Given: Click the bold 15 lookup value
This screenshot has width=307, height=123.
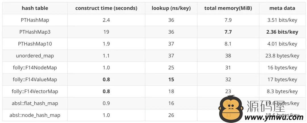Looking at the screenshot, I should [171, 79].
